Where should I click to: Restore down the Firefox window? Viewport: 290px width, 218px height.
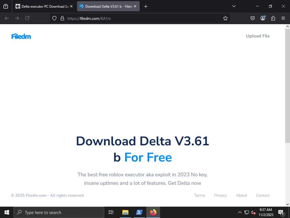tap(270, 6)
